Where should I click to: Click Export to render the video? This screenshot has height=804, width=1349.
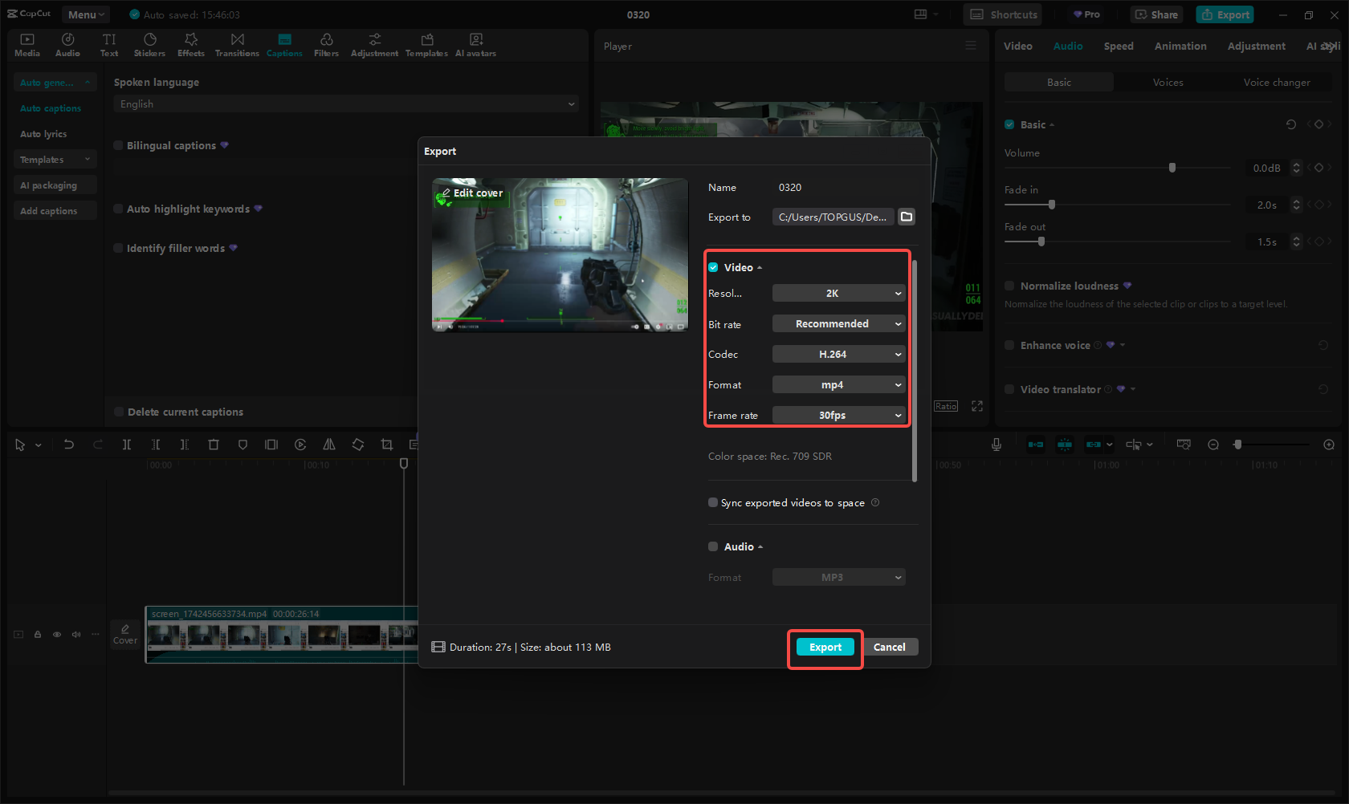824,647
